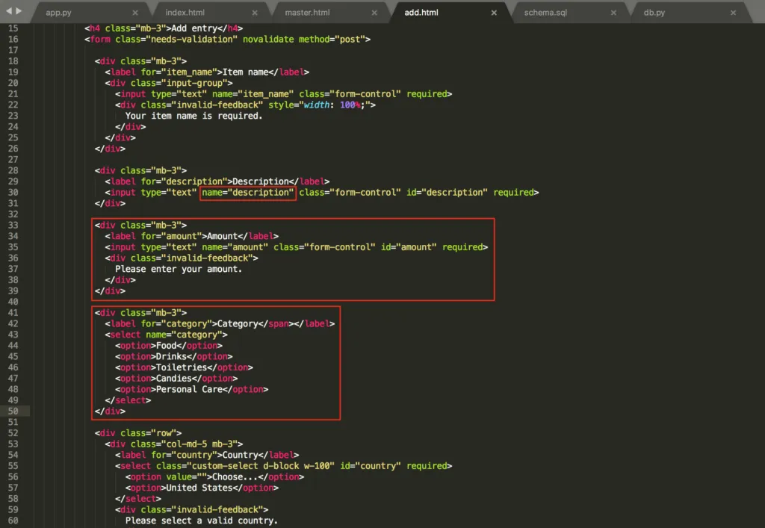This screenshot has height=528, width=765.
Task: Close the app.py tab
Action: pyautogui.click(x=135, y=13)
